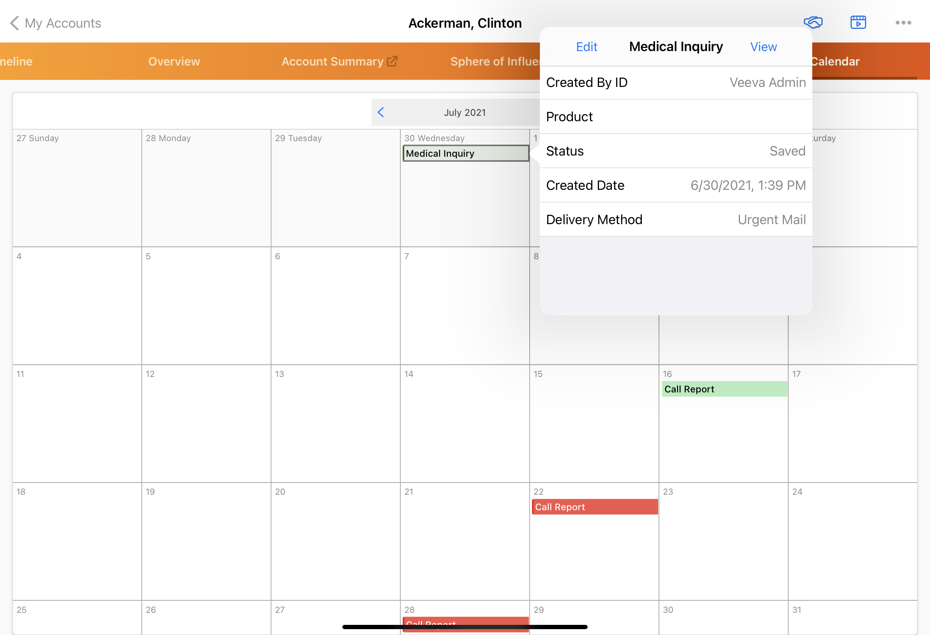Switch to the Account Summary tab

[332, 61]
